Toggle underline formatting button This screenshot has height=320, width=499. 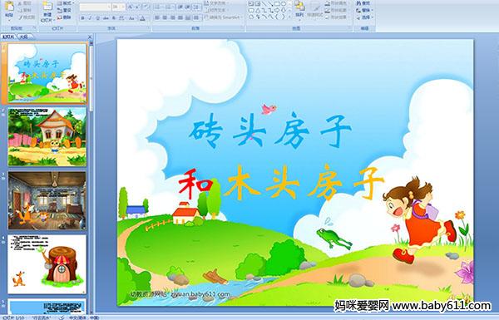[97, 18]
